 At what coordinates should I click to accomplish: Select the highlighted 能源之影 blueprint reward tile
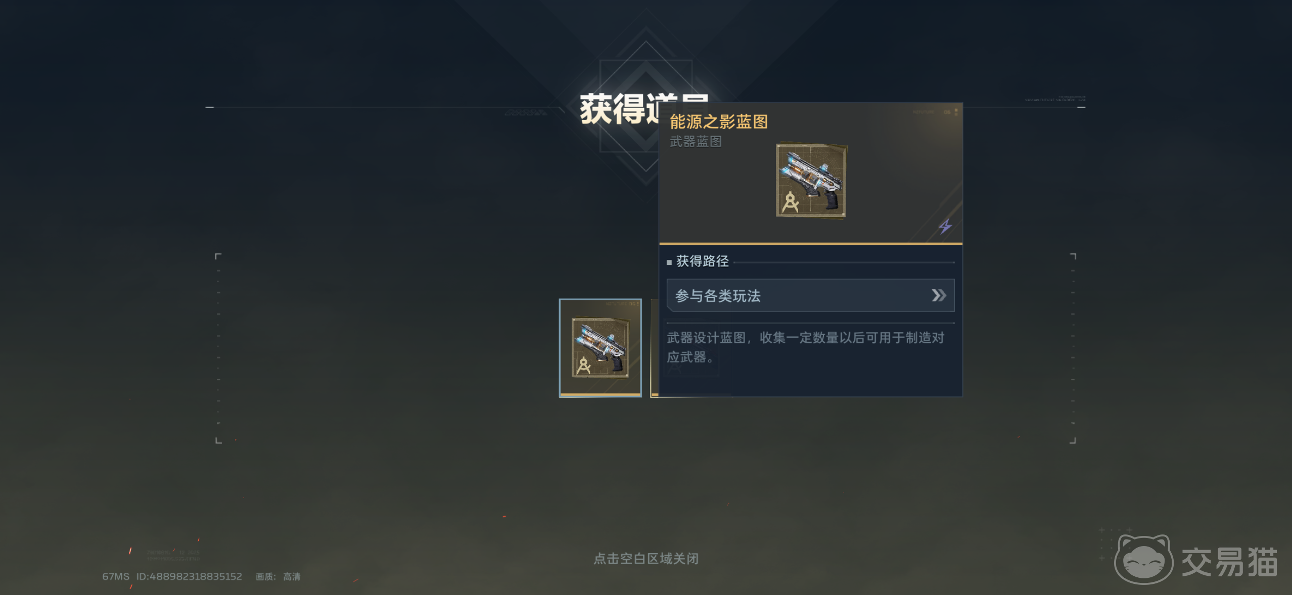pos(600,348)
